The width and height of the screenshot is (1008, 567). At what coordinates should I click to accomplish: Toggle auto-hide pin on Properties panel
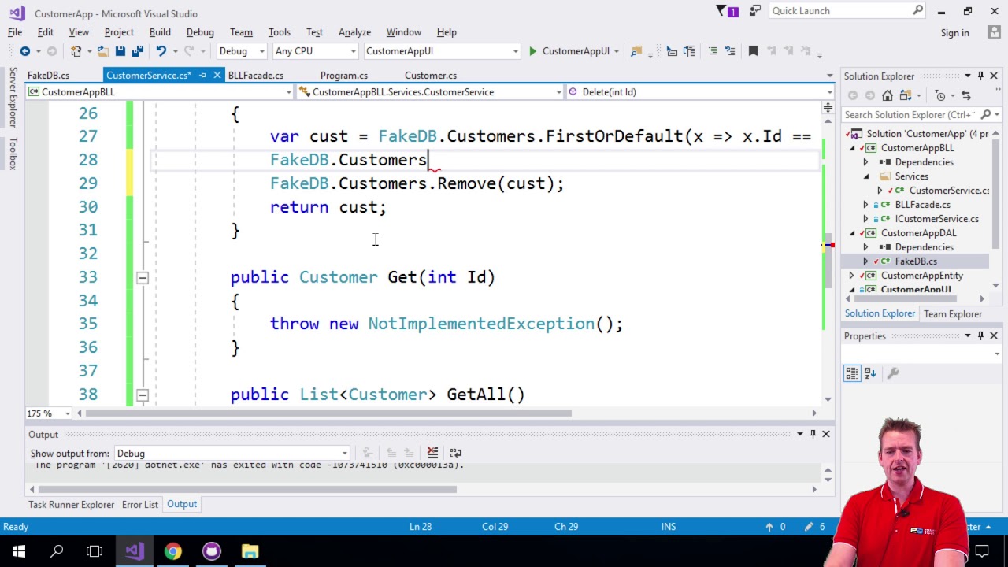point(980,335)
